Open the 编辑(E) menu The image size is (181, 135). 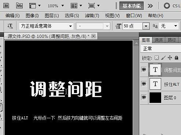pyautogui.click(x=12, y=16)
